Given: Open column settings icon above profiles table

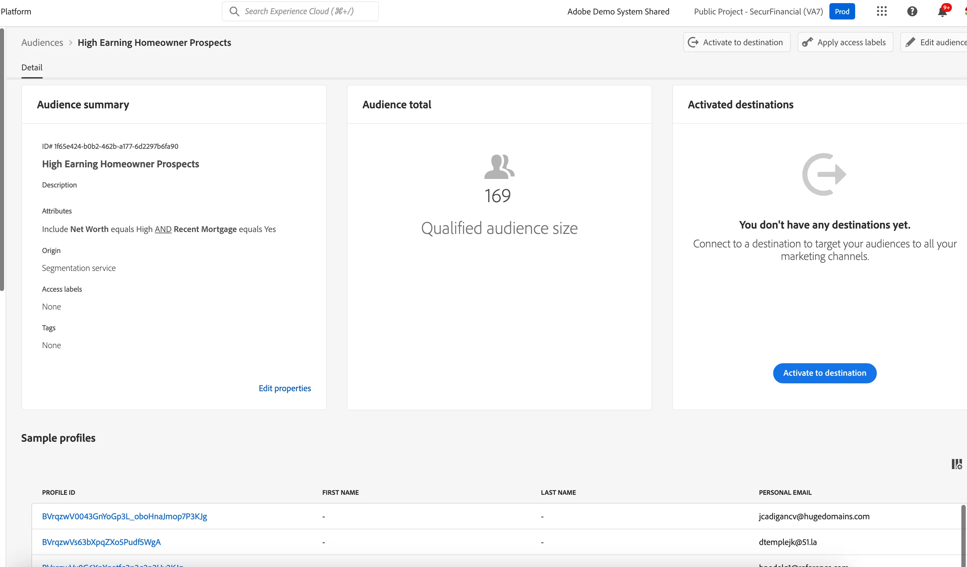Looking at the screenshot, I should point(957,464).
